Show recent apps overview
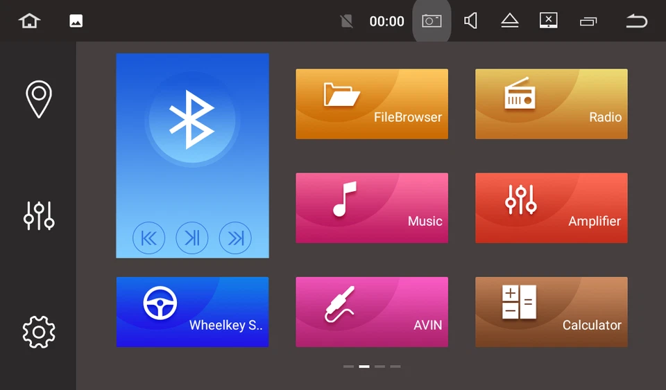 pyautogui.click(x=588, y=21)
